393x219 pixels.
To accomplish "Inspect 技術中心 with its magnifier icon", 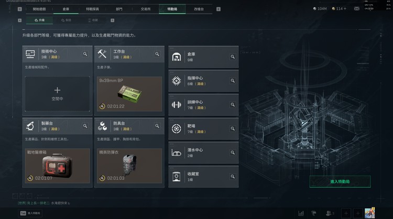I will (x=85, y=54).
